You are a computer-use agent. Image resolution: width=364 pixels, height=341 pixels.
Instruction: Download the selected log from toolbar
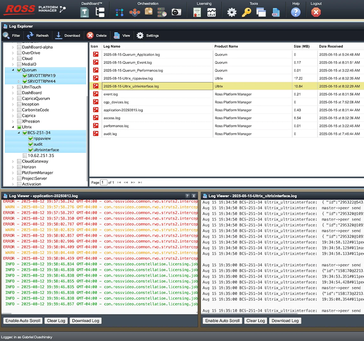coord(68,36)
